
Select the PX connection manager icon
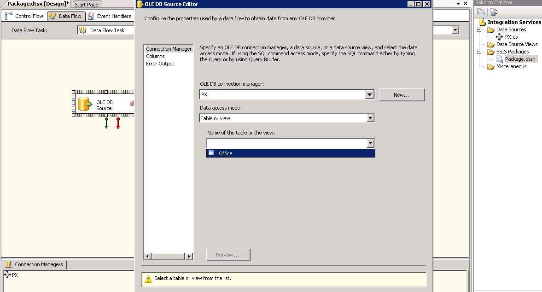(x=6, y=275)
